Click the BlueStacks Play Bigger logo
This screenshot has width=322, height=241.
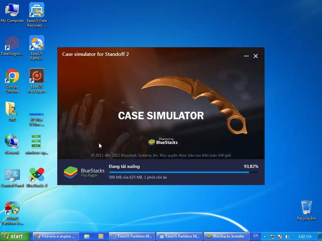(84, 172)
